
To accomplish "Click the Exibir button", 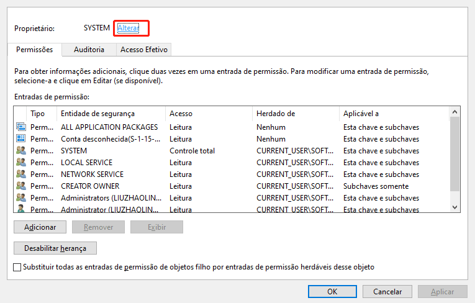I will pyautogui.click(x=156, y=227).
